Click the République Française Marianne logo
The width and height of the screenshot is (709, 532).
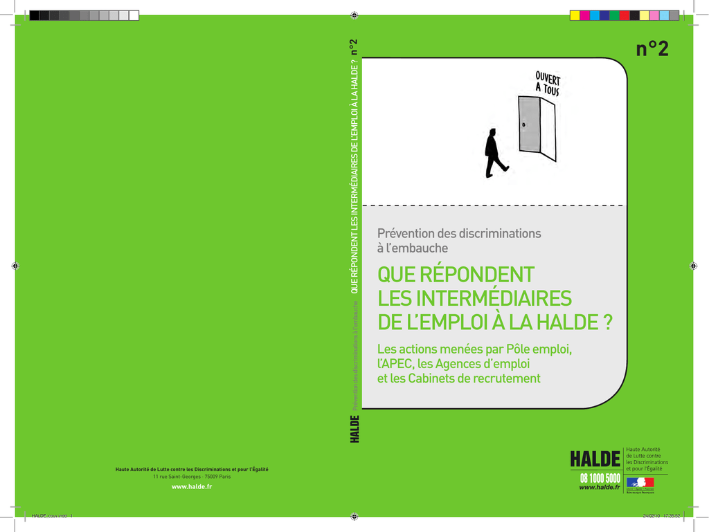pos(640,484)
